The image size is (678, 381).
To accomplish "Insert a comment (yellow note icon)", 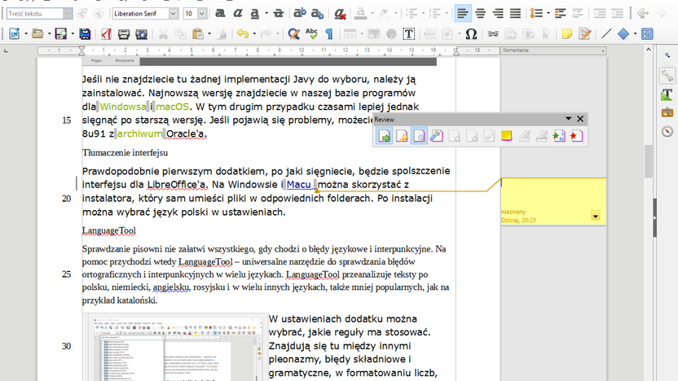I will click(566, 33).
